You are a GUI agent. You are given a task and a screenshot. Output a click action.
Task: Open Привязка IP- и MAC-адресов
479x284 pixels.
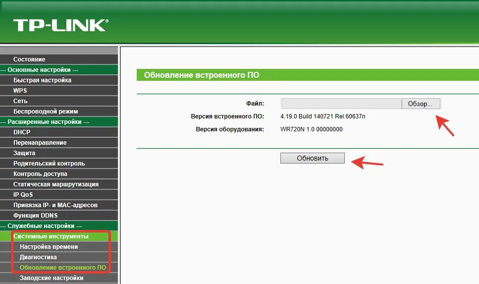(x=59, y=205)
